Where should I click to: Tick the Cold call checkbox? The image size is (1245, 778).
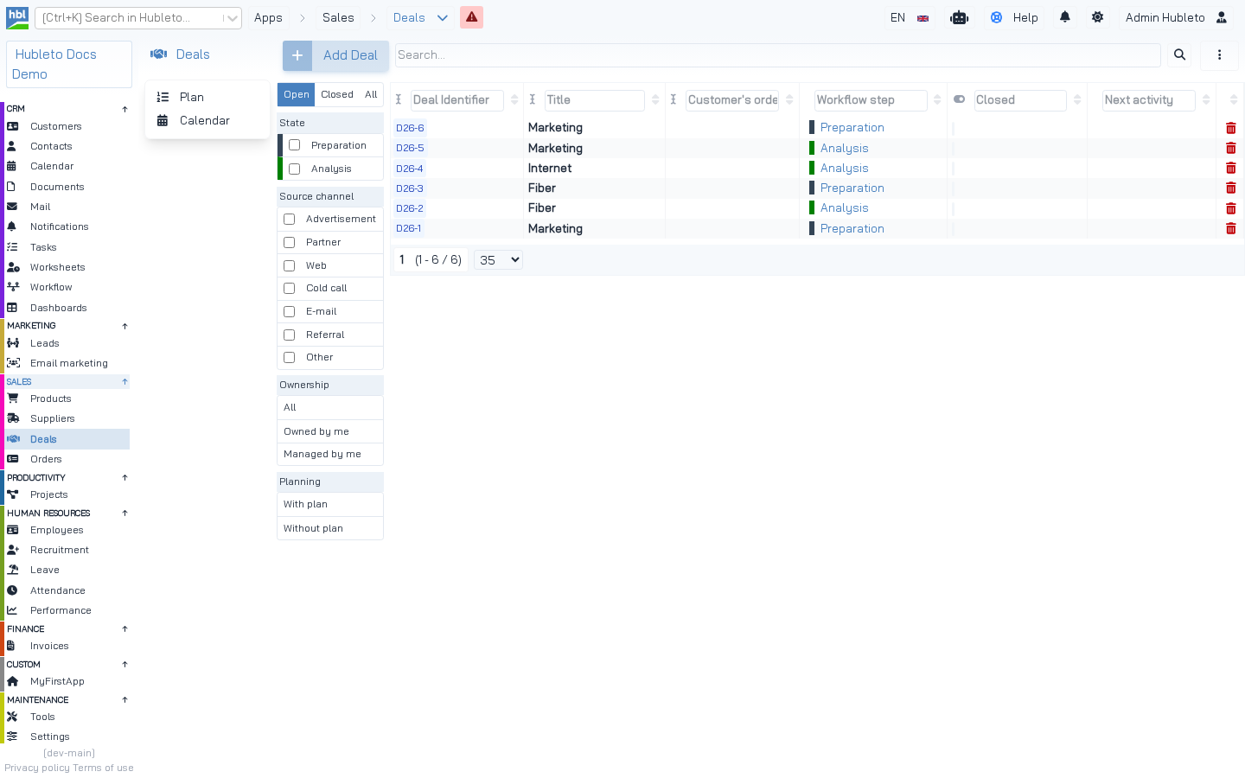pyautogui.click(x=290, y=289)
